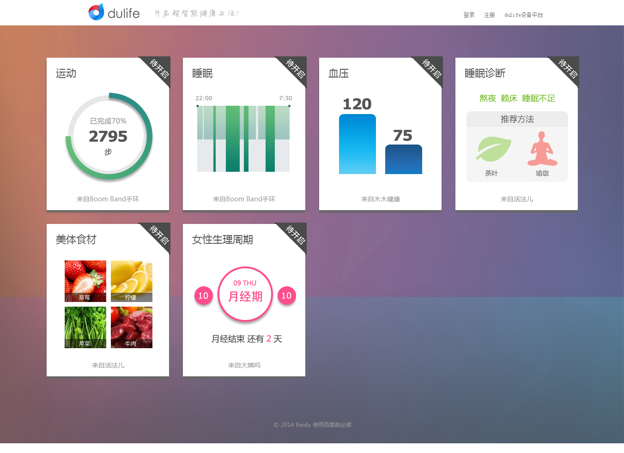624x453 pixels.
Task: Click the 睡眠不足 diagnosis tag
Action: [538, 98]
